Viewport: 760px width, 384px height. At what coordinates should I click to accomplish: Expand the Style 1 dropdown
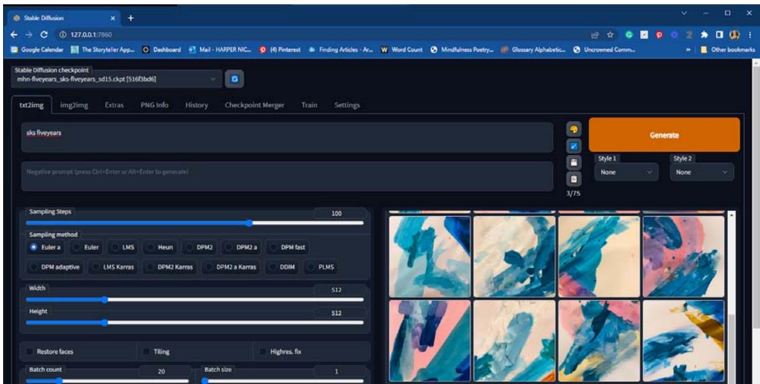point(625,172)
